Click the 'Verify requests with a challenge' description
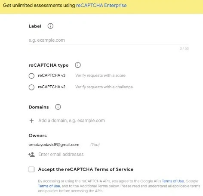 click(104, 87)
